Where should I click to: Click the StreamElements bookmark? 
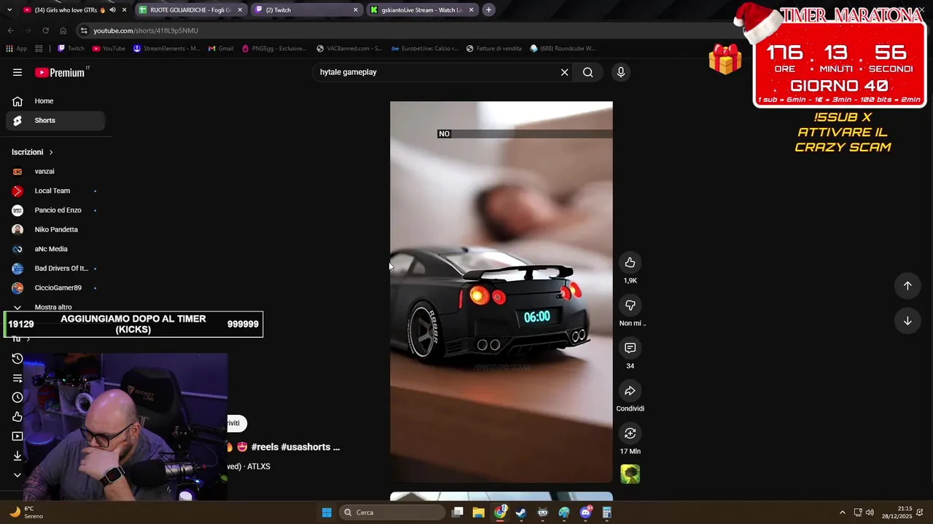[x=166, y=49]
